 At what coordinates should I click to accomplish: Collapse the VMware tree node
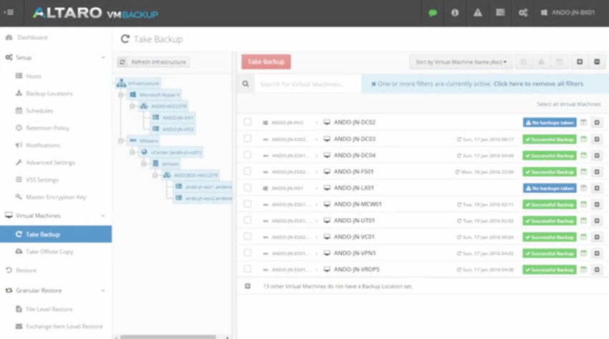click(121, 140)
